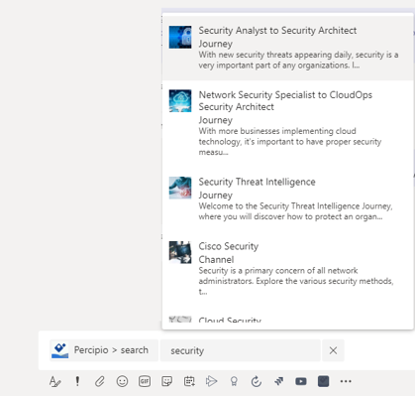The width and height of the screenshot is (415, 396).
Task: Click description 'With more businesses implementing cloud'
Action: tap(290, 142)
